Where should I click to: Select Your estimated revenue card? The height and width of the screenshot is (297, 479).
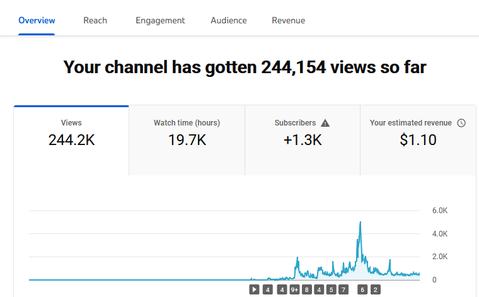coord(418,140)
